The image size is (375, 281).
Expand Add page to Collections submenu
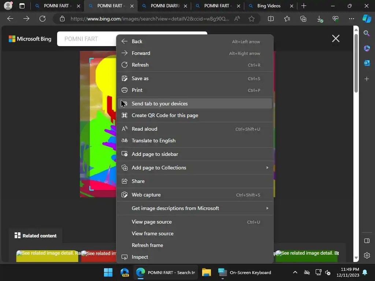[195, 168]
